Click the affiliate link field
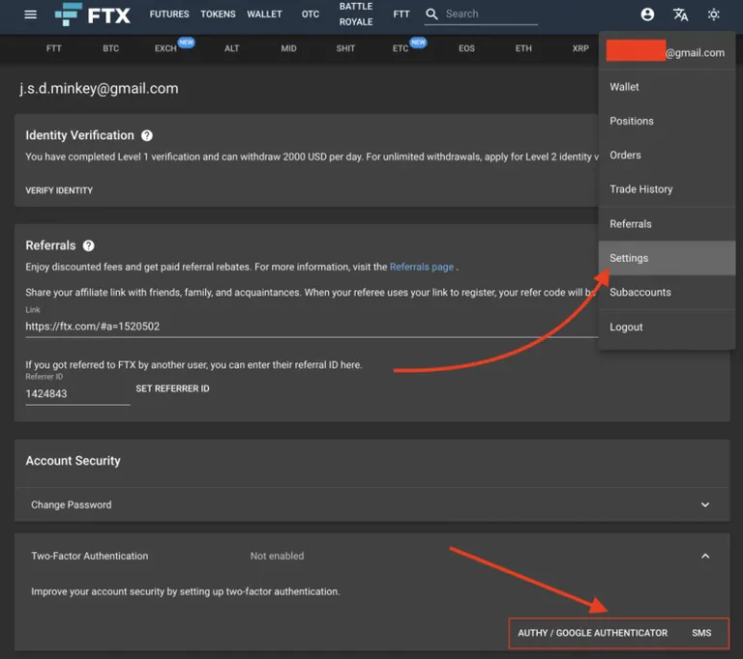This screenshot has width=743, height=659. pos(312,327)
